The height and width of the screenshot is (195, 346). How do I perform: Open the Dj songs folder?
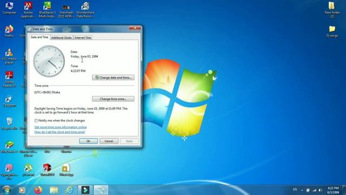click(332, 31)
